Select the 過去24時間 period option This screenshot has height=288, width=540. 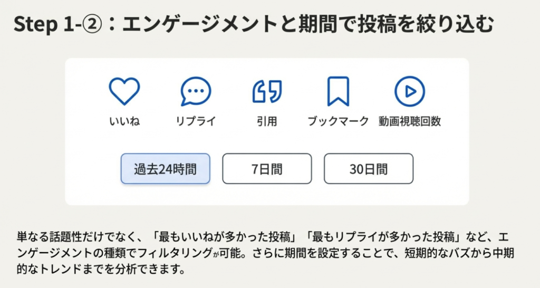point(165,169)
